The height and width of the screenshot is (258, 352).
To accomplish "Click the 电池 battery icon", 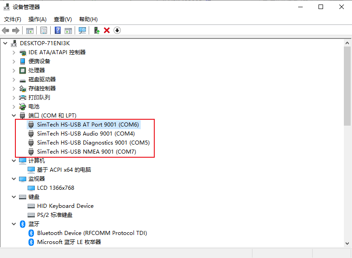I will tap(23, 107).
